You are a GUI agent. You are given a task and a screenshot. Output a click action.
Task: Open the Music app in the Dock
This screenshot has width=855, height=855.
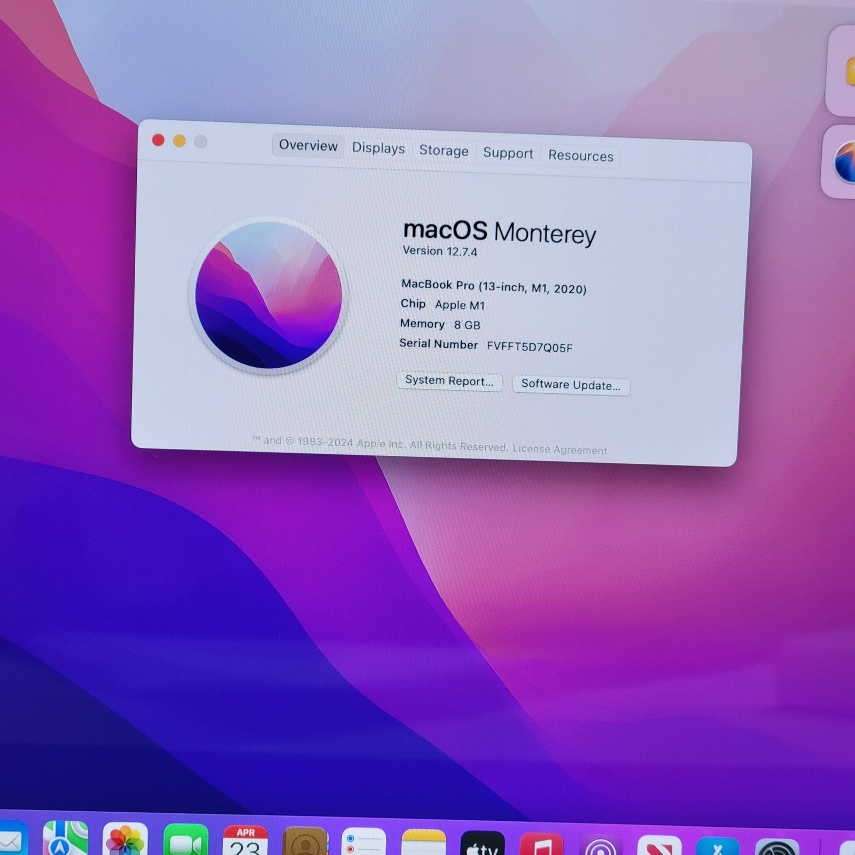(541, 844)
